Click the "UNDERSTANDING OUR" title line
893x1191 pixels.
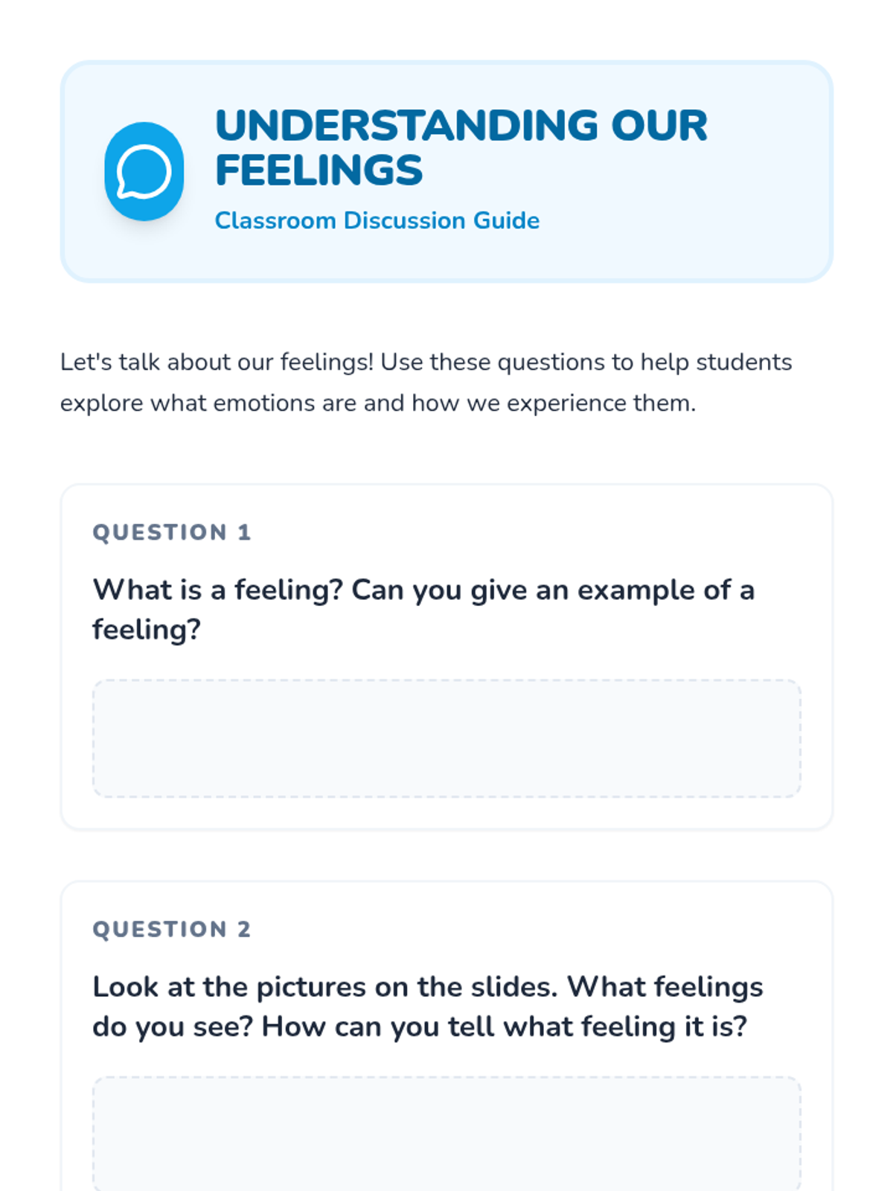click(x=461, y=125)
